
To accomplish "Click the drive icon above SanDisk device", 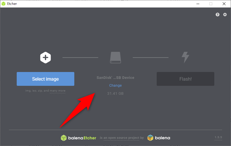I will click(115, 58).
